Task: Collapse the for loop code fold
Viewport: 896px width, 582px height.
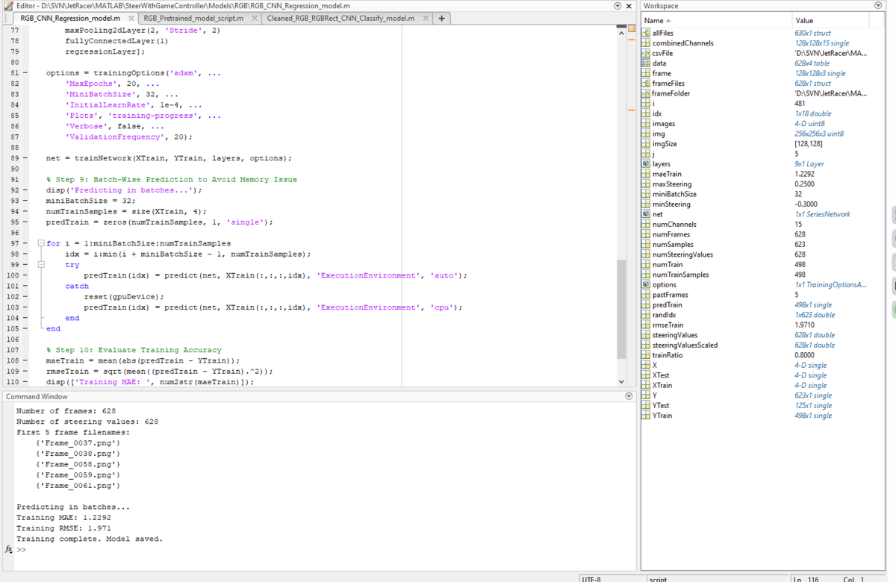Action: coord(40,244)
